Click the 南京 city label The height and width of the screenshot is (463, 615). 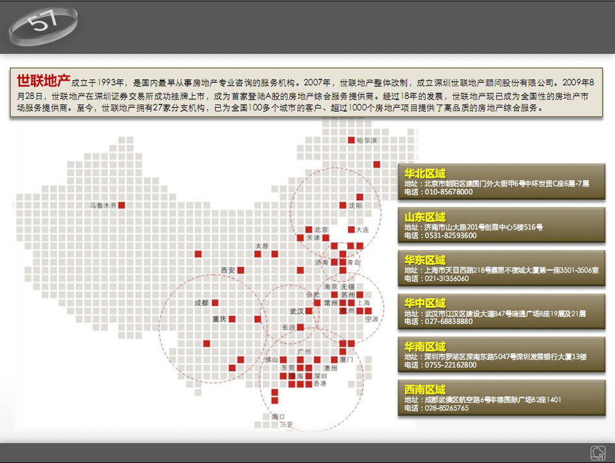tap(331, 287)
